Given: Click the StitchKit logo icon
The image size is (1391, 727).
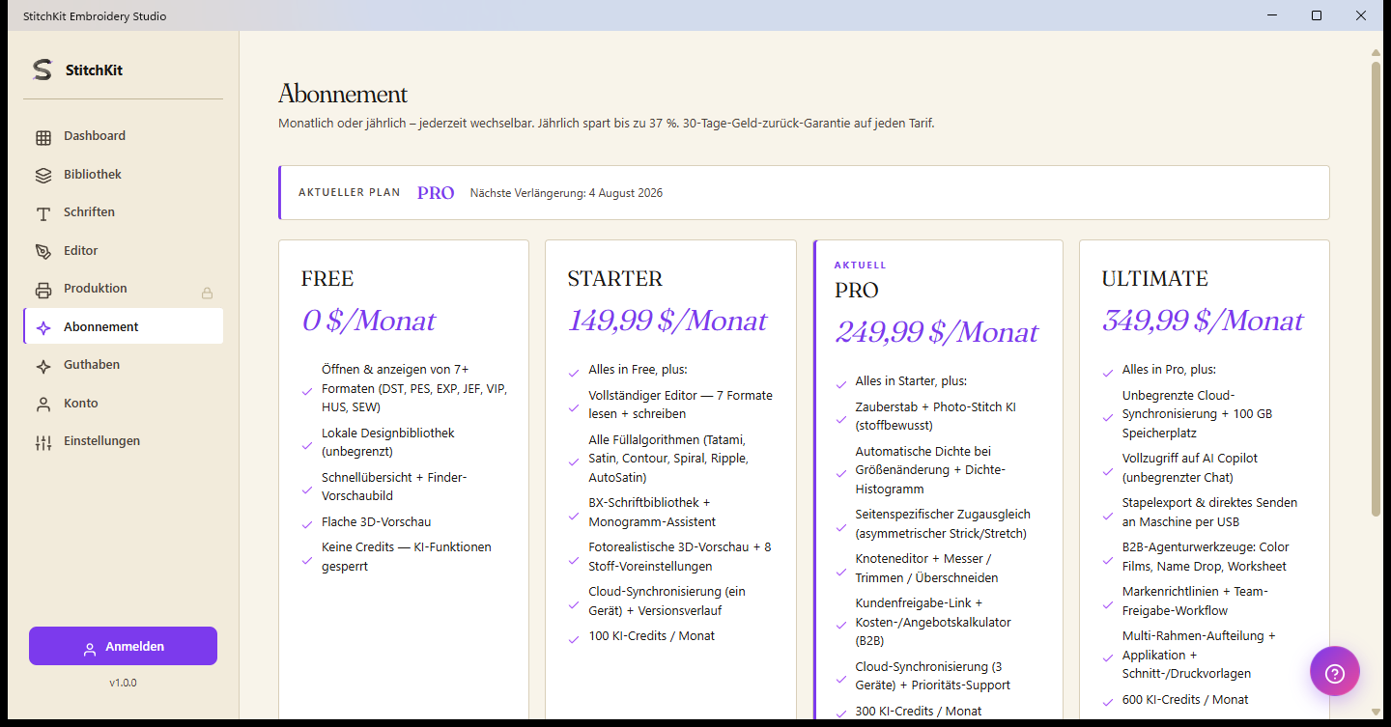Looking at the screenshot, I should [42, 70].
